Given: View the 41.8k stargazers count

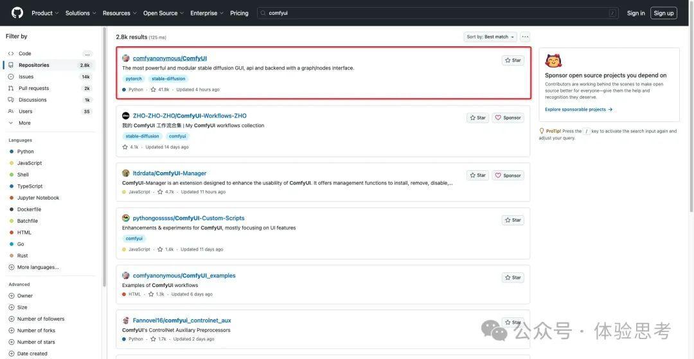Looking at the screenshot, I should [x=160, y=90].
